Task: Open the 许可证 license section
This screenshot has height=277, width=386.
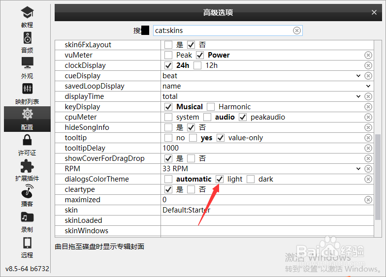Action: tap(27, 145)
